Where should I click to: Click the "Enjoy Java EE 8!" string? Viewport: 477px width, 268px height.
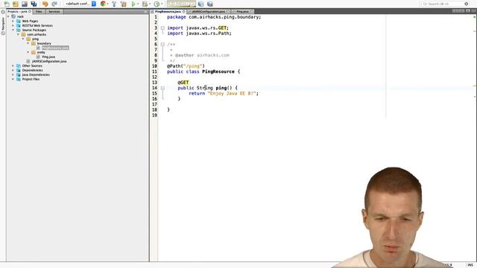(x=232, y=94)
